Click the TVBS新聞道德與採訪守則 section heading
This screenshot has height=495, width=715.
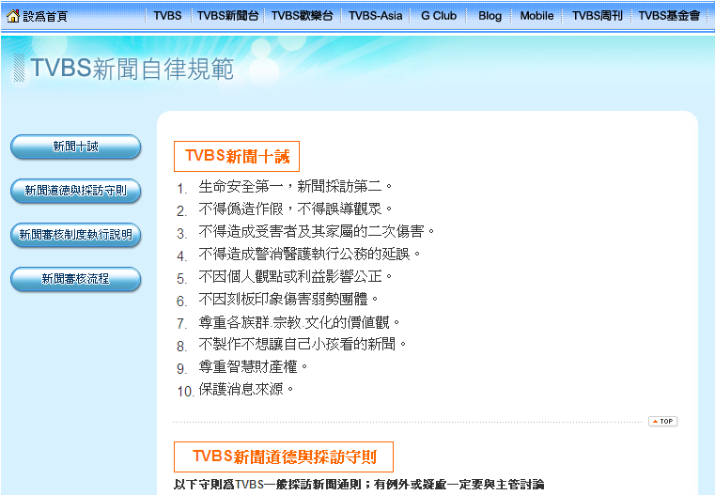pyautogui.click(x=284, y=456)
